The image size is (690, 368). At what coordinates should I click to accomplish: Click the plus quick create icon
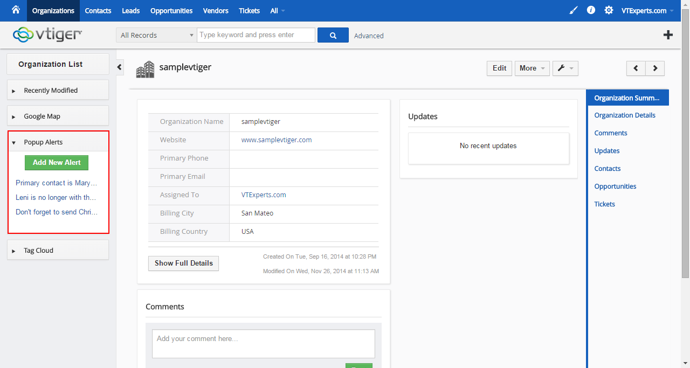pos(668,35)
